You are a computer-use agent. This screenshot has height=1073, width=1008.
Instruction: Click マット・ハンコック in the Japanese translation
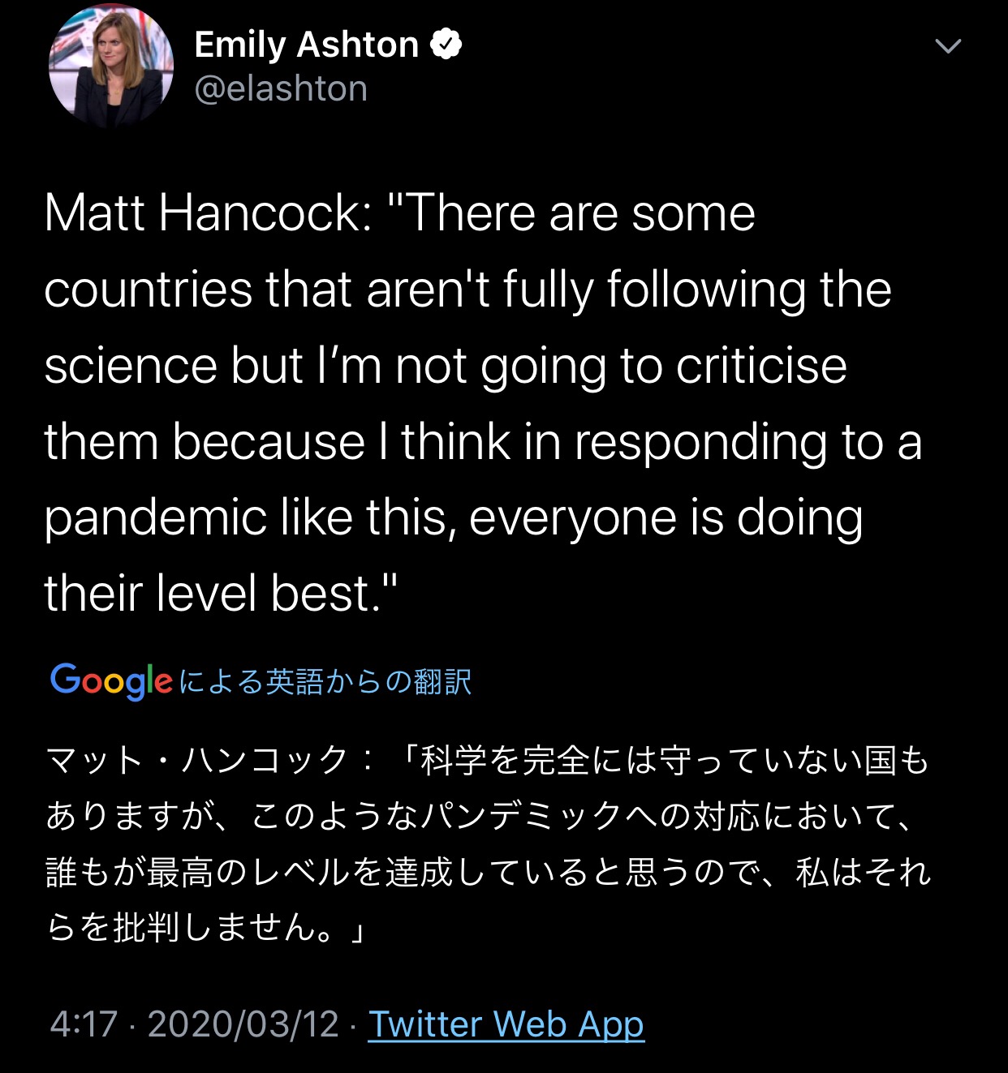point(196,761)
